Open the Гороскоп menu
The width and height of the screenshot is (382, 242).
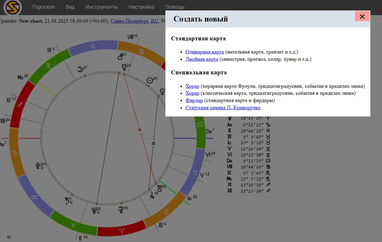pos(43,7)
